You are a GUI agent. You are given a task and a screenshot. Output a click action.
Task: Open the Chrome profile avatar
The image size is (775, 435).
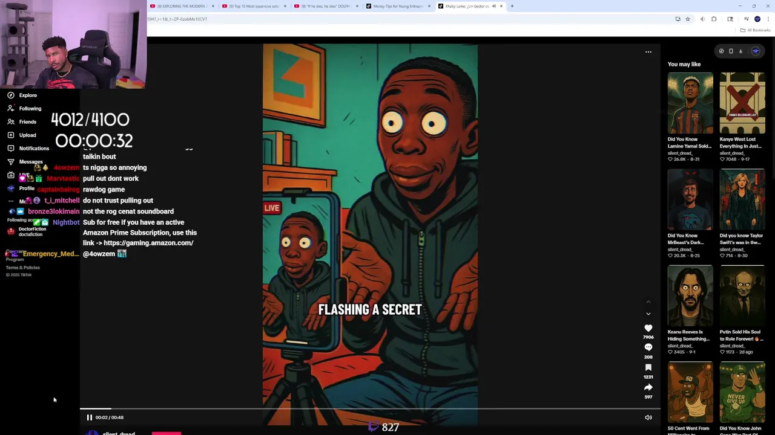point(757,19)
